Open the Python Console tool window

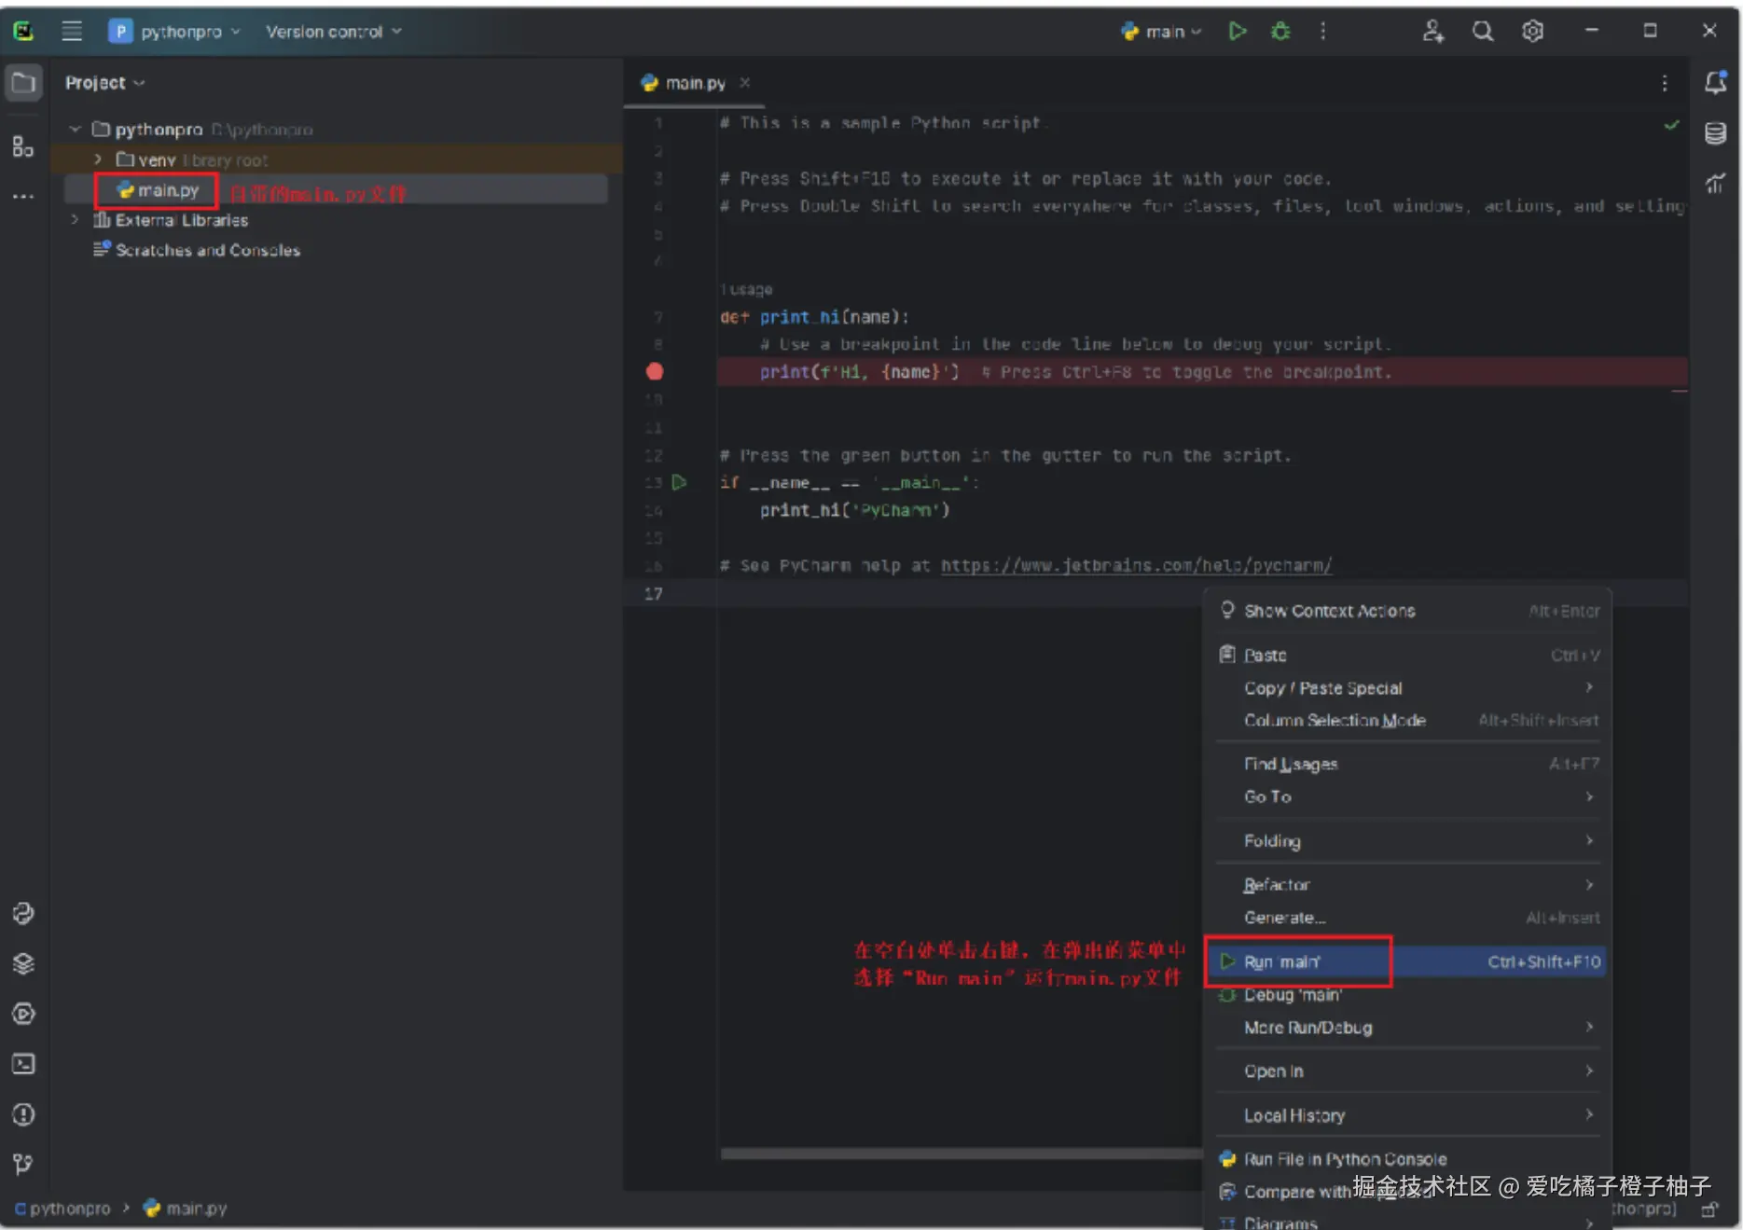click(x=23, y=913)
